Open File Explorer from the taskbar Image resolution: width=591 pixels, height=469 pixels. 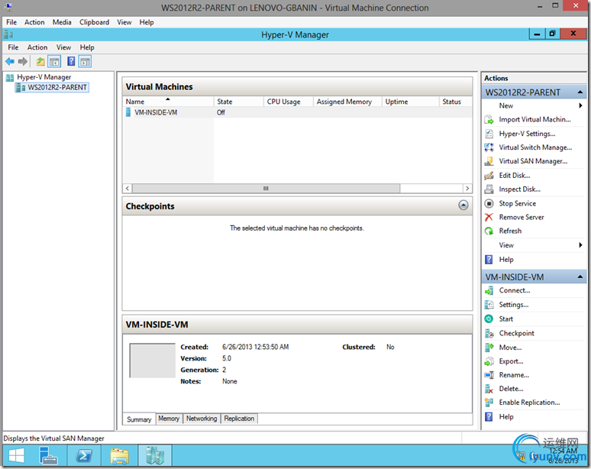pos(120,455)
